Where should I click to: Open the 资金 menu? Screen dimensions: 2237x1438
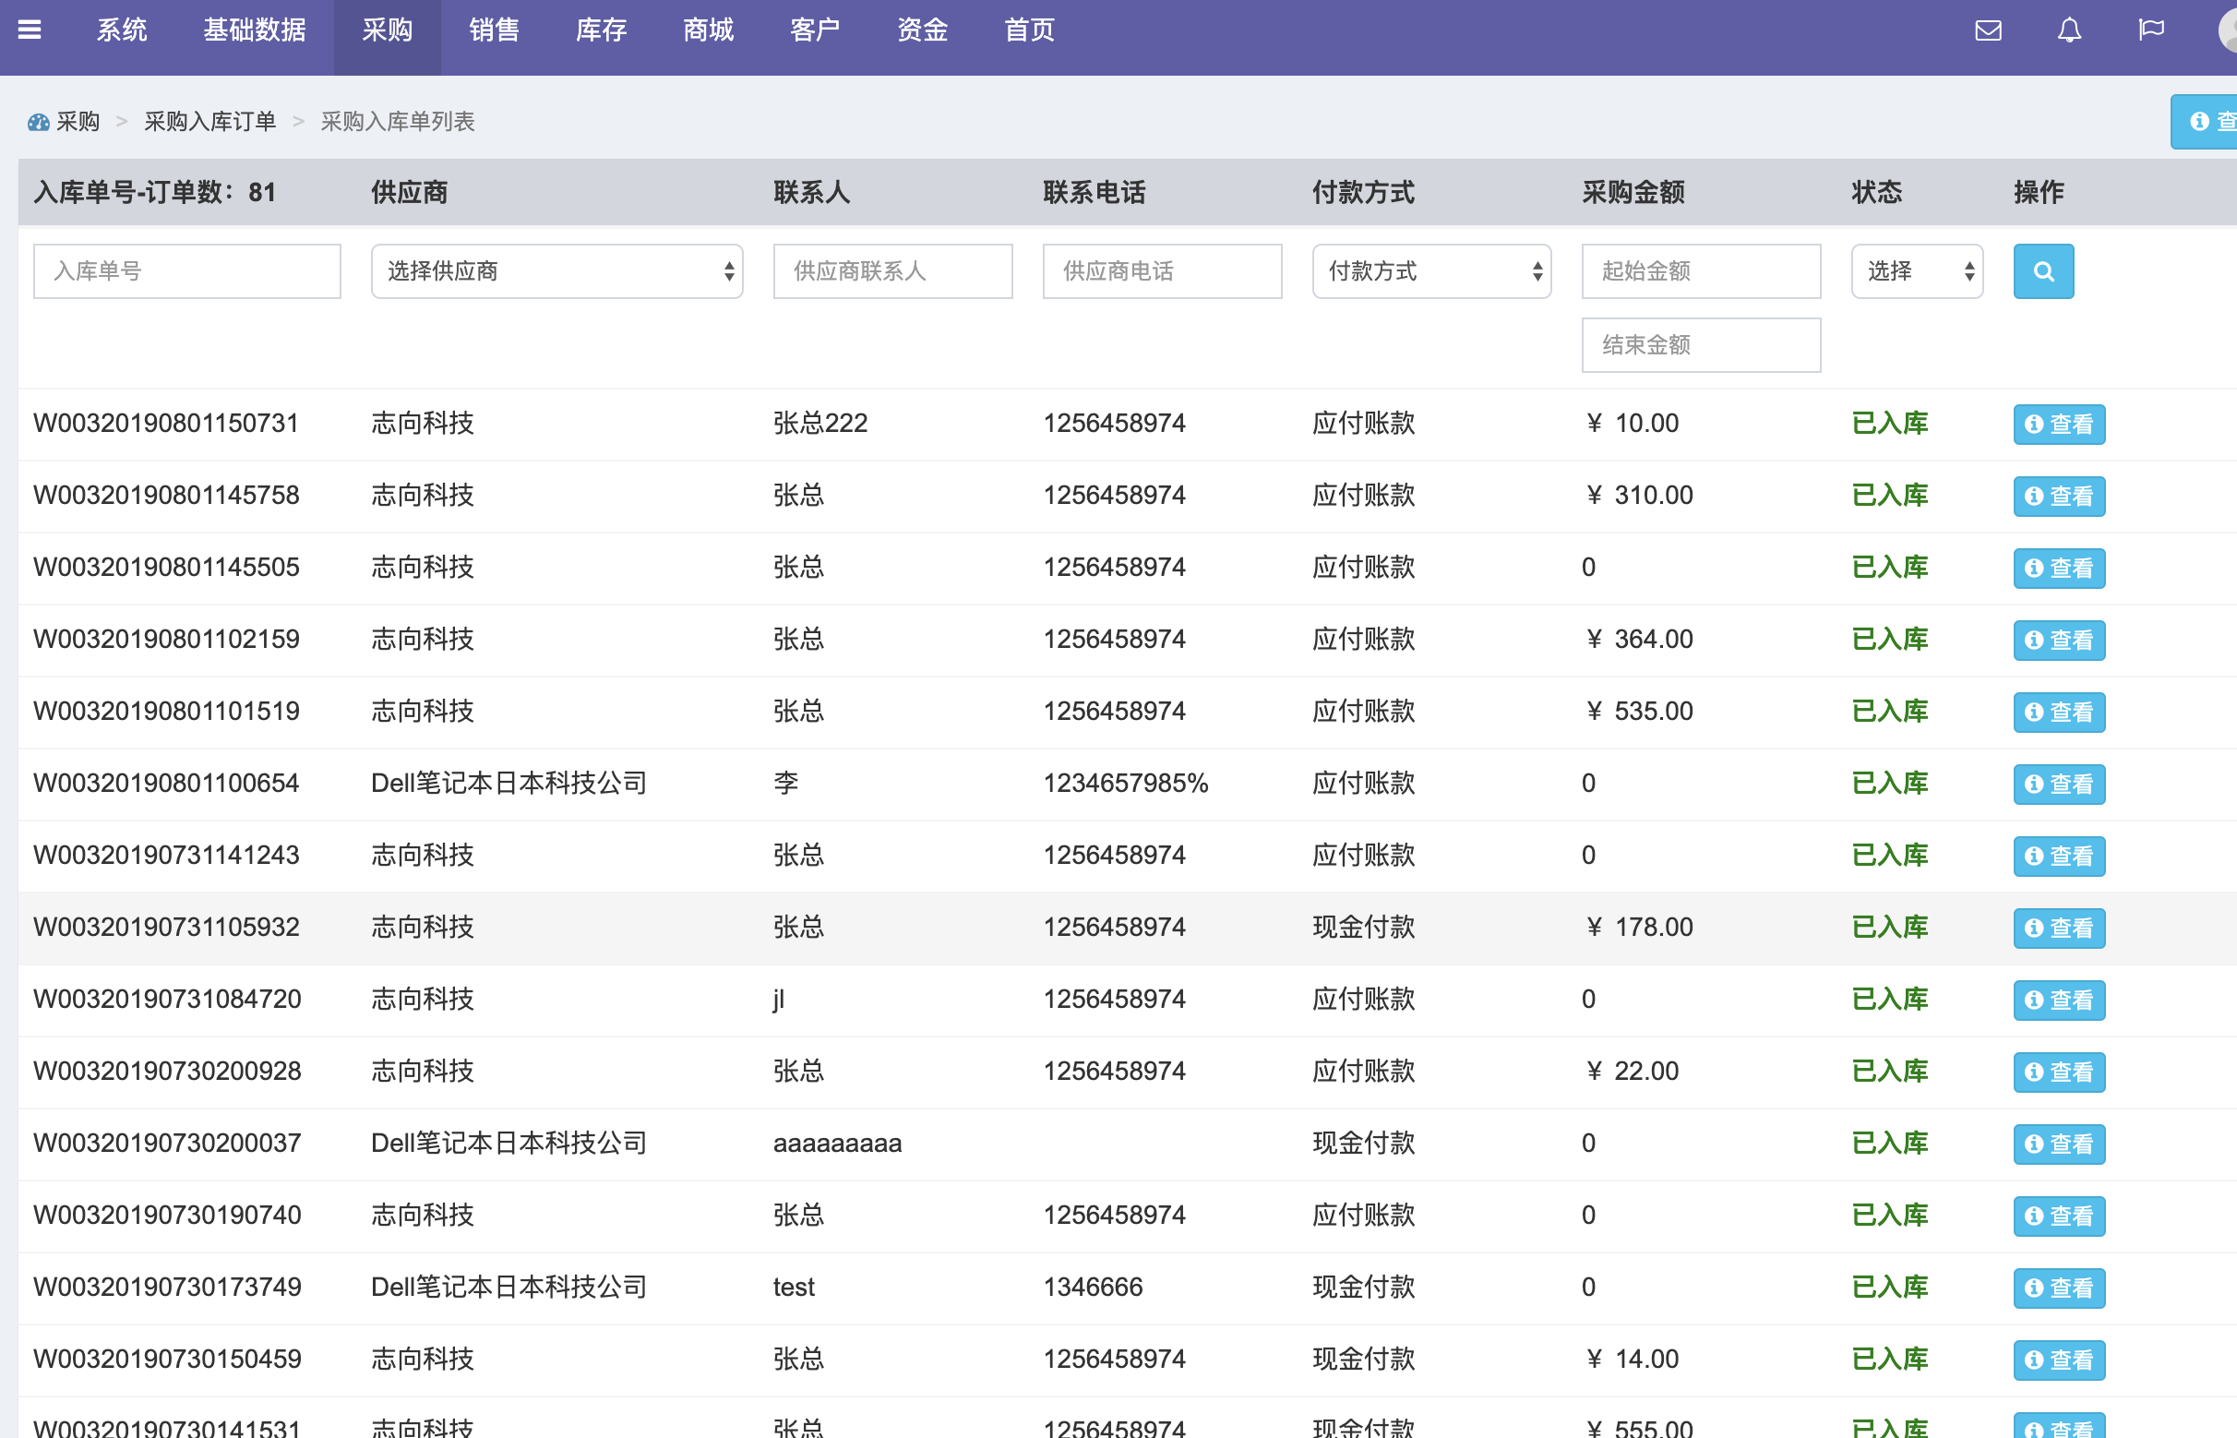(x=923, y=30)
